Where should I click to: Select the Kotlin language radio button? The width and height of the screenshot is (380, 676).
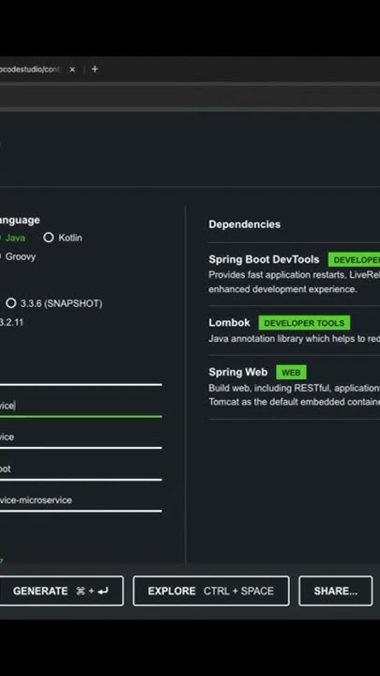(49, 238)
